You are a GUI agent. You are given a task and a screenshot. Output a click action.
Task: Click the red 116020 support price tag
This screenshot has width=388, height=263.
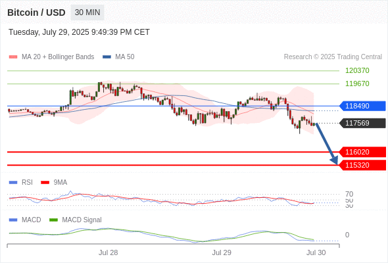pyautogui.click(x=362, y=152)
